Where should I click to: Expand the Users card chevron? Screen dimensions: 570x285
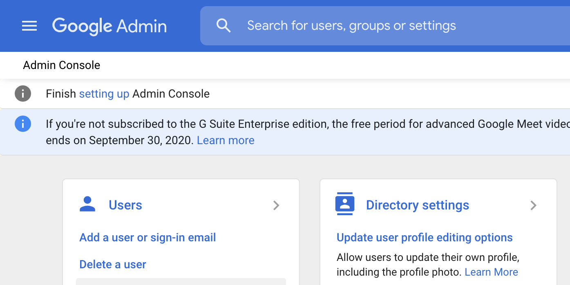[x=276, y=206]
